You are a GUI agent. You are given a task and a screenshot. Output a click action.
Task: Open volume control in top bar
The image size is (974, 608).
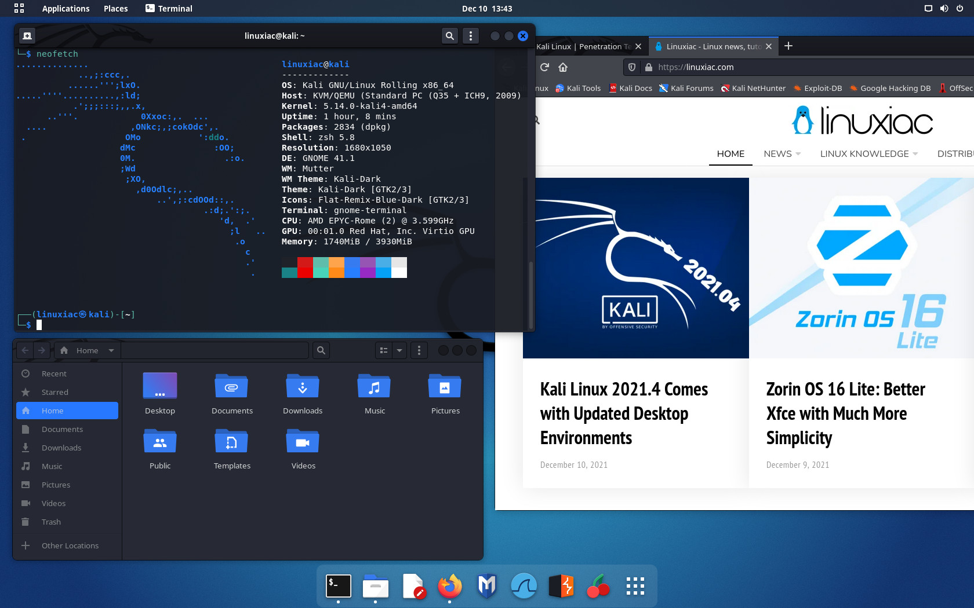click(944, 8)
